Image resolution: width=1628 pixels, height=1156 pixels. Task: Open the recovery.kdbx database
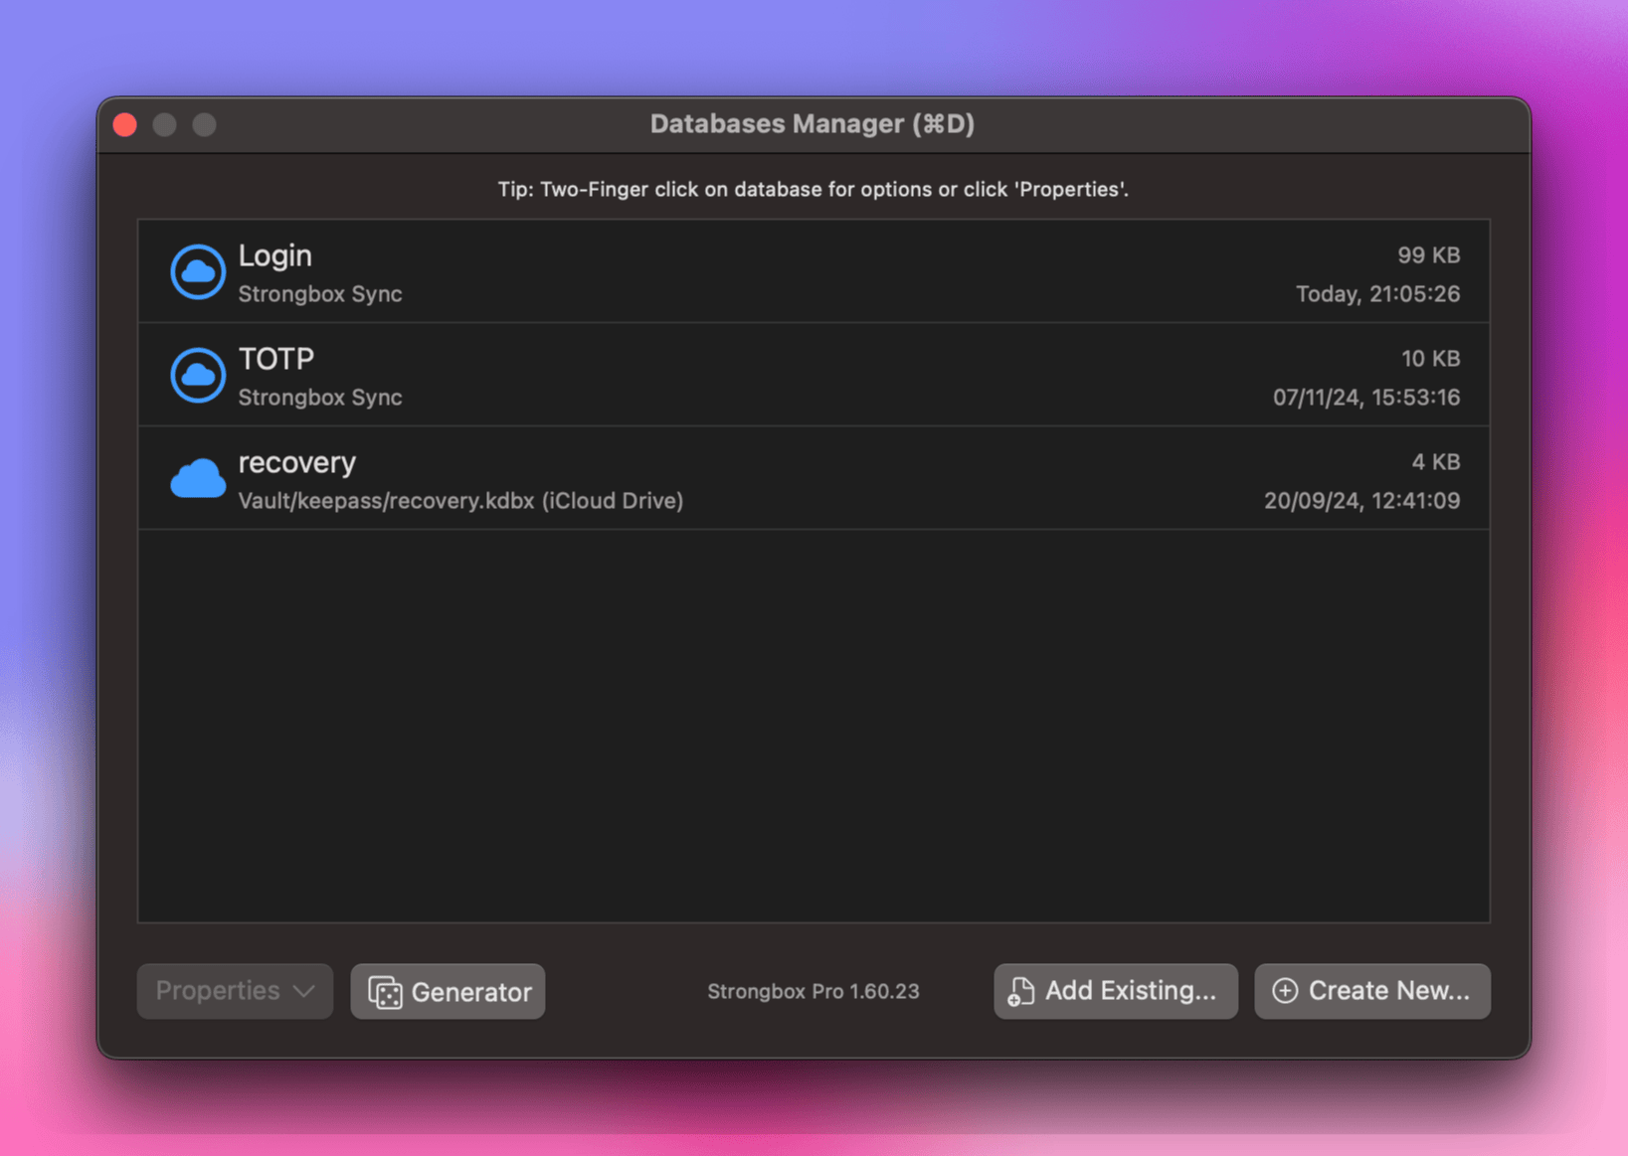[x=696, y=478]
